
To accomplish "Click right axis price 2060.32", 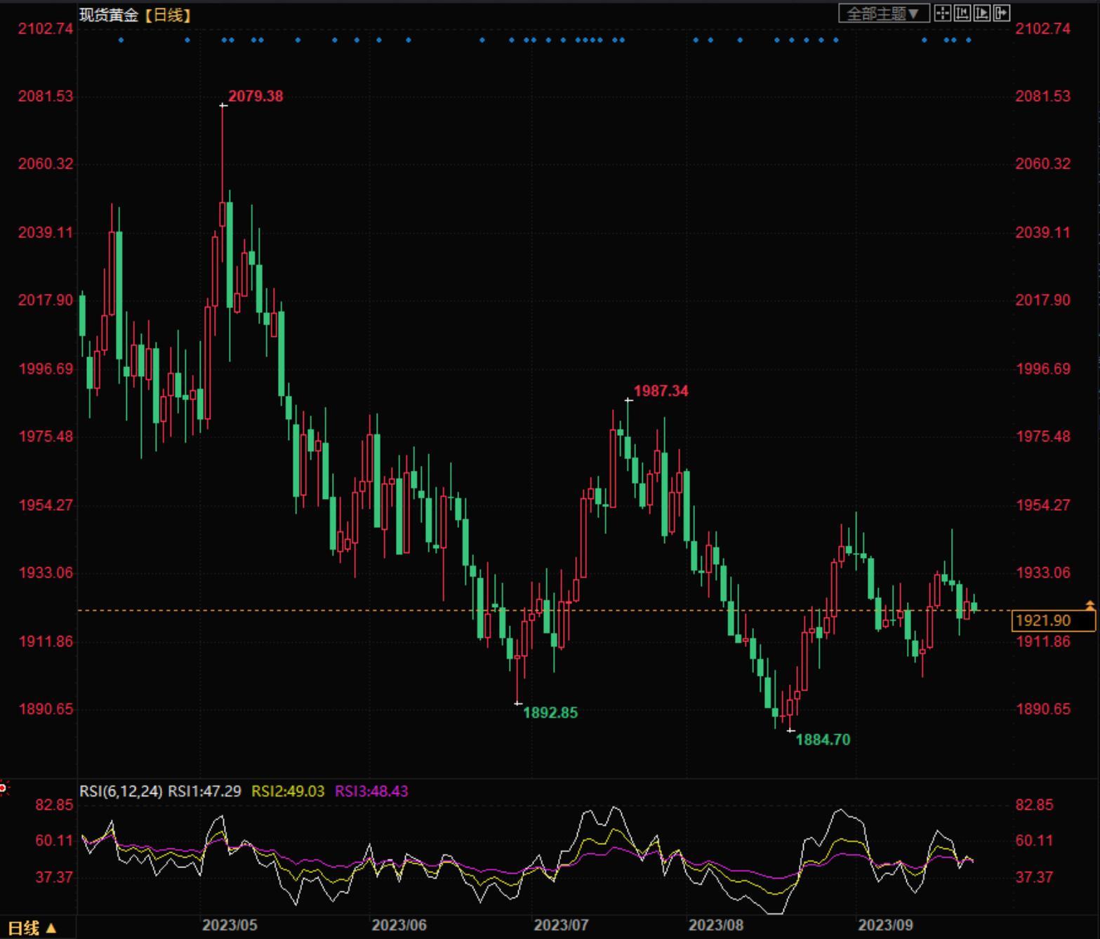I will tap(1043, 164).
